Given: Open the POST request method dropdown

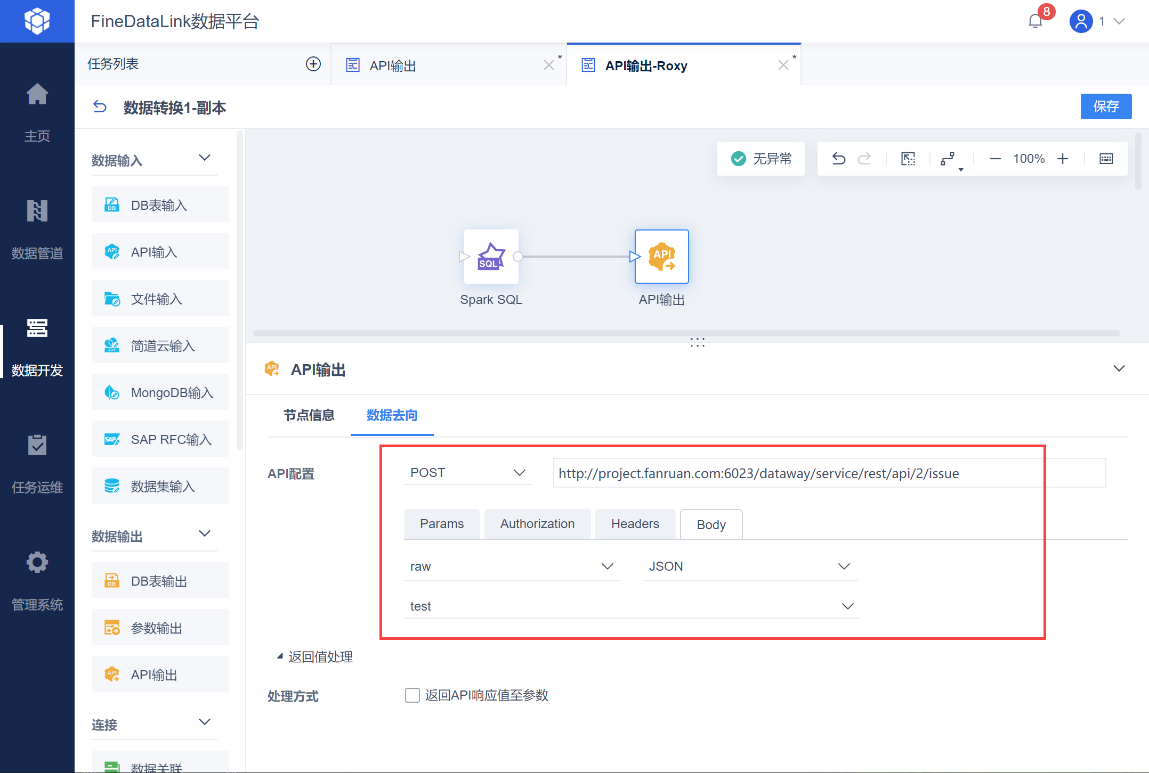Looking at the screenshot, I should click(x=467, y=473).
